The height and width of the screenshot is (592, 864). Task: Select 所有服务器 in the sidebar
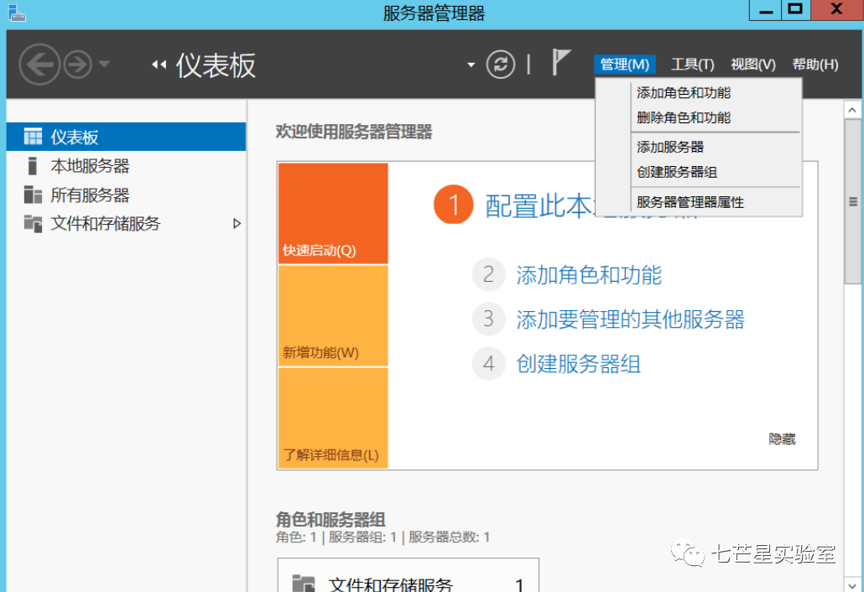click(126, 195)
